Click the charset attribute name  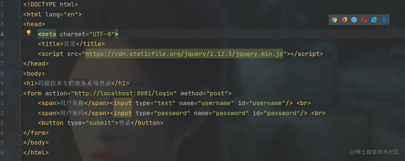[73, 34]
